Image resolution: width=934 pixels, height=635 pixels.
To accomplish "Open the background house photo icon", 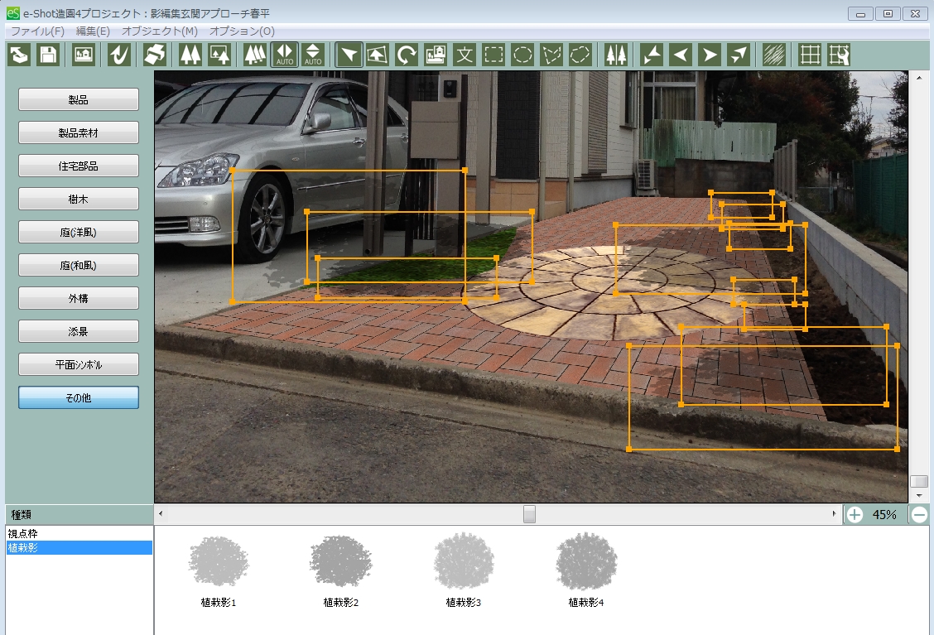I will click(84, 55).
